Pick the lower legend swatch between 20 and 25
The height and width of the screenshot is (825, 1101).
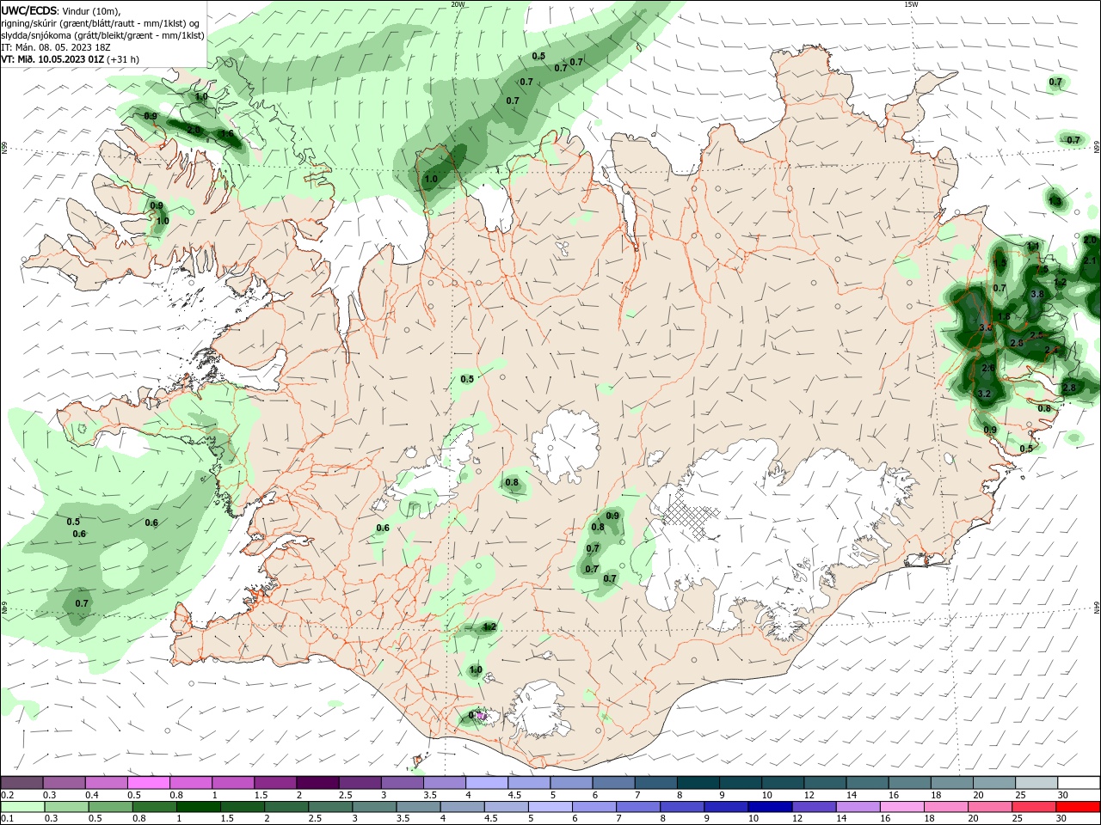(990, 807)
